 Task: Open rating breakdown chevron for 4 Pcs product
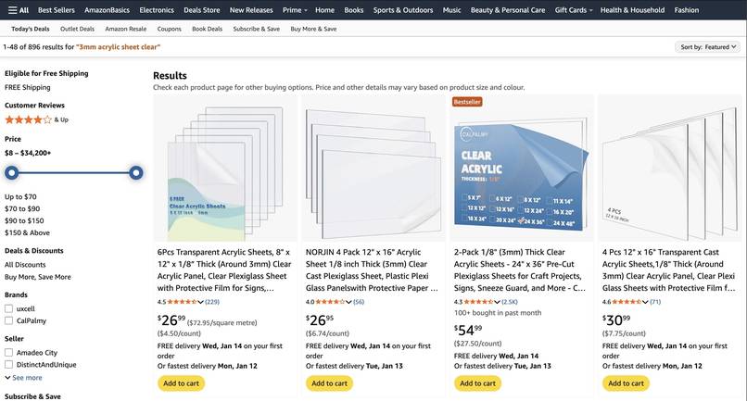[x=646, y=302]
